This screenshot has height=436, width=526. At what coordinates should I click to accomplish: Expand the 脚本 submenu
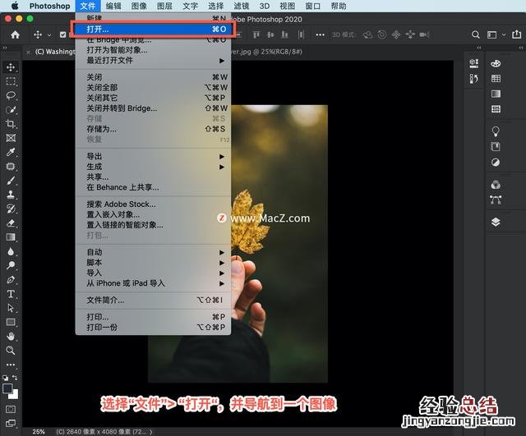coord(154,263)
